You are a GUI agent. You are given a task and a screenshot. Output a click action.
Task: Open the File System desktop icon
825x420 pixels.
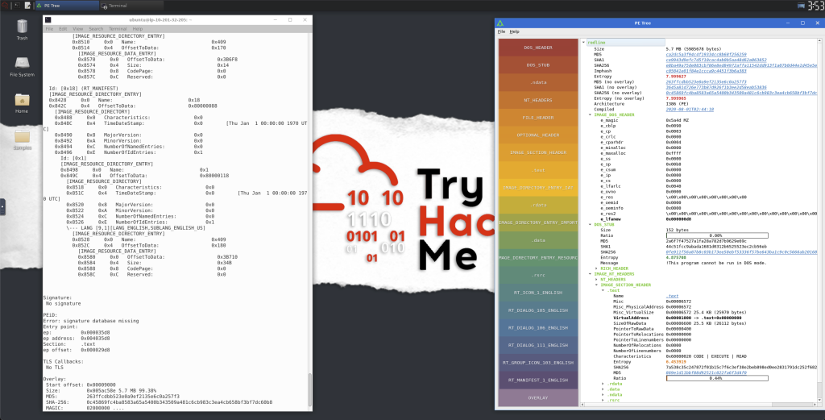pyautogui.click(x=22, y=66)
